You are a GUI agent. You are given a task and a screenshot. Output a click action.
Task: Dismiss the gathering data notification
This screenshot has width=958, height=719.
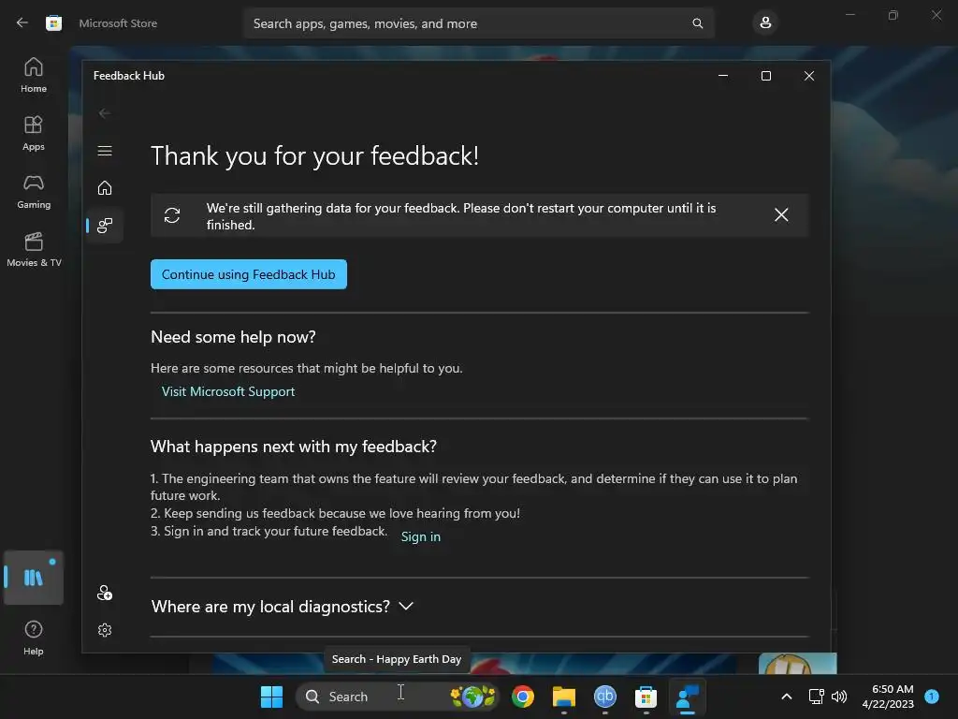click(781, 215)
